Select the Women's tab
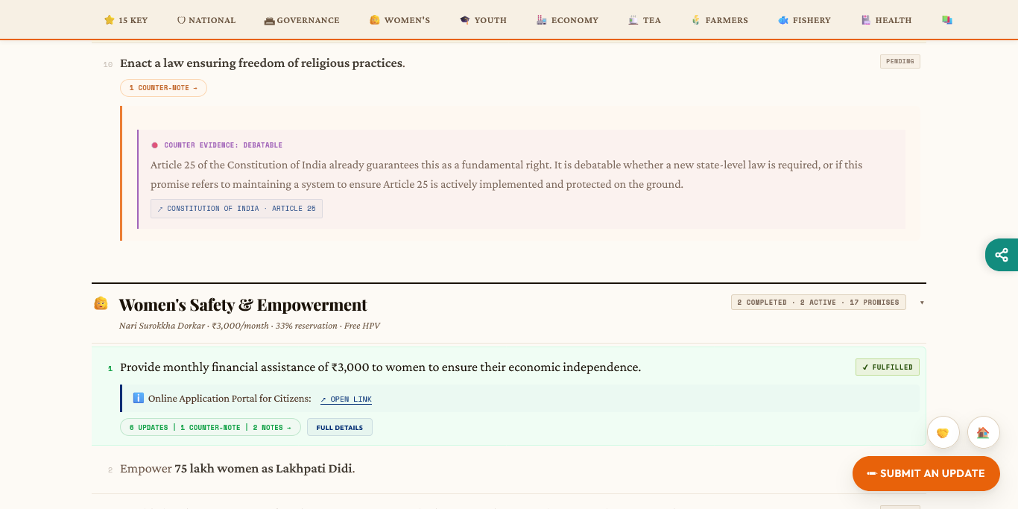 click(x=399, y=20)
